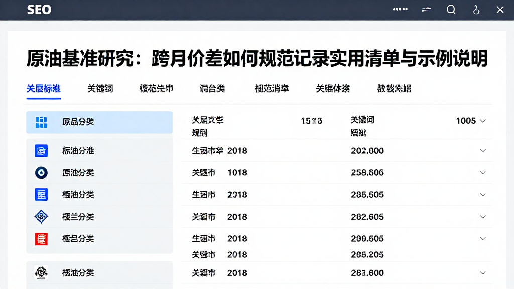Viewport: 514px width, 289px height.
Task: Click the SEO logo in header
Action: tap(39, 10)
